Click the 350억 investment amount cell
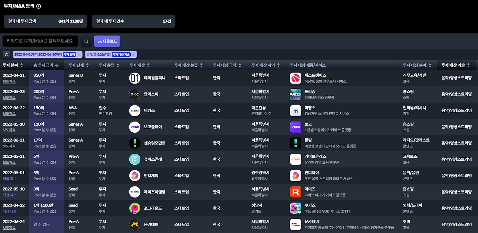This screenshot has height=233, width=478. [46, 78]
